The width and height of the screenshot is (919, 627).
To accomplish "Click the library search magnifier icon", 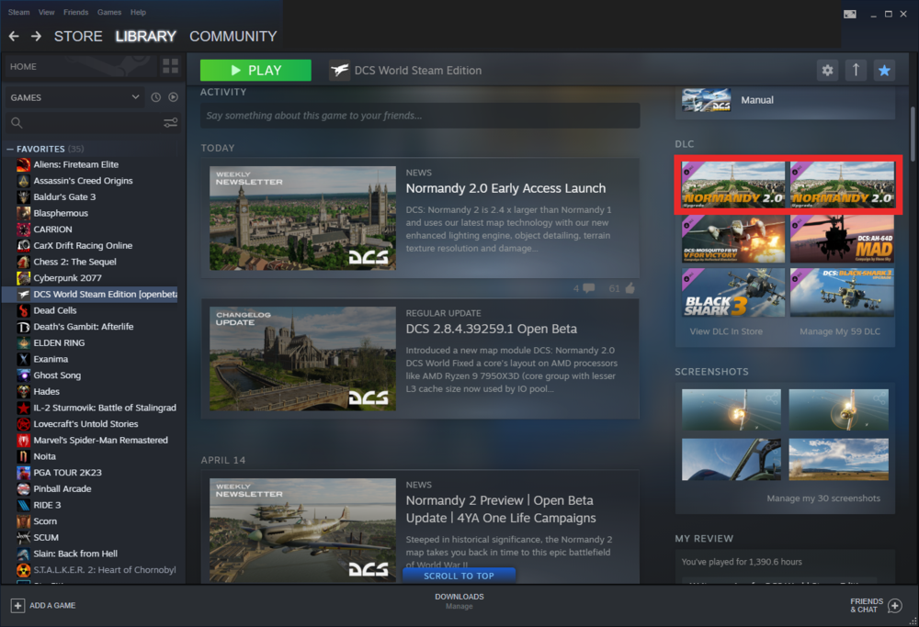I will 17,122.
